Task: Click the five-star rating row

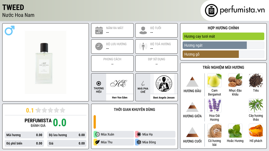Action: click(x=51, y=110)
